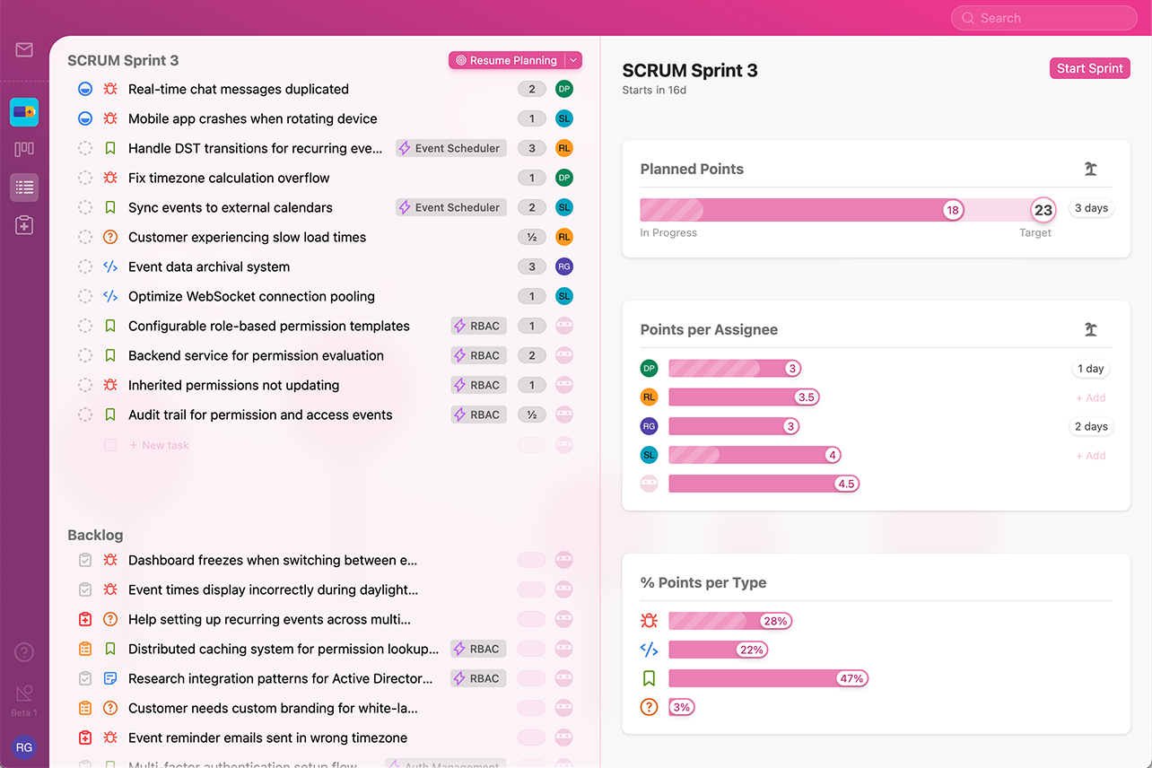Open the inbox mail icon in sidebar

click(x=24, y=50)
